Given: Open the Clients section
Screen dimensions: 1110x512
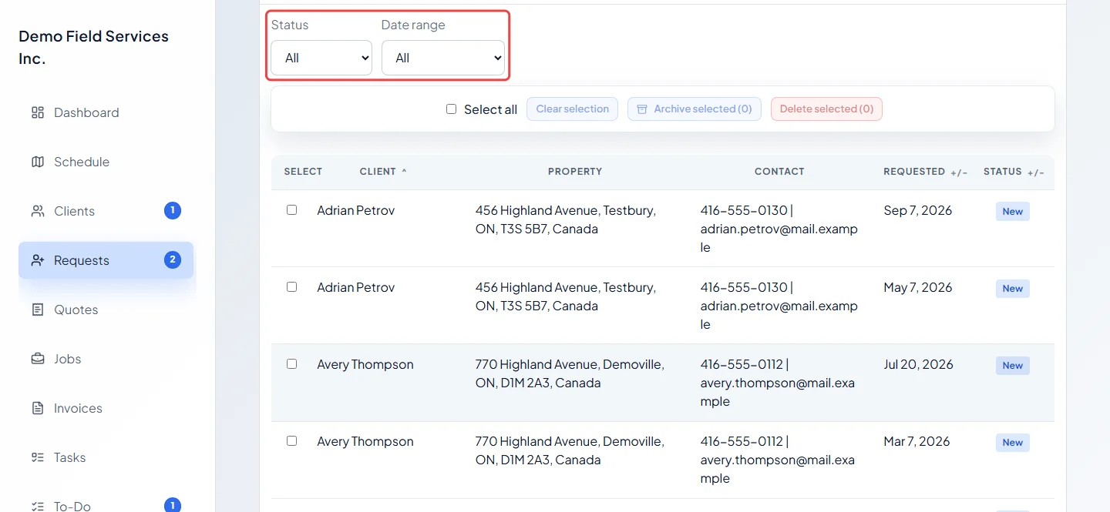Looking at the screenshot, I should point(106,211).
